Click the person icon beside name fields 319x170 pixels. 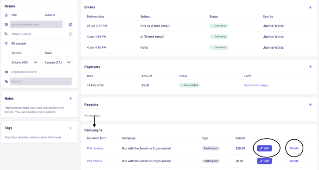(6, 15)
